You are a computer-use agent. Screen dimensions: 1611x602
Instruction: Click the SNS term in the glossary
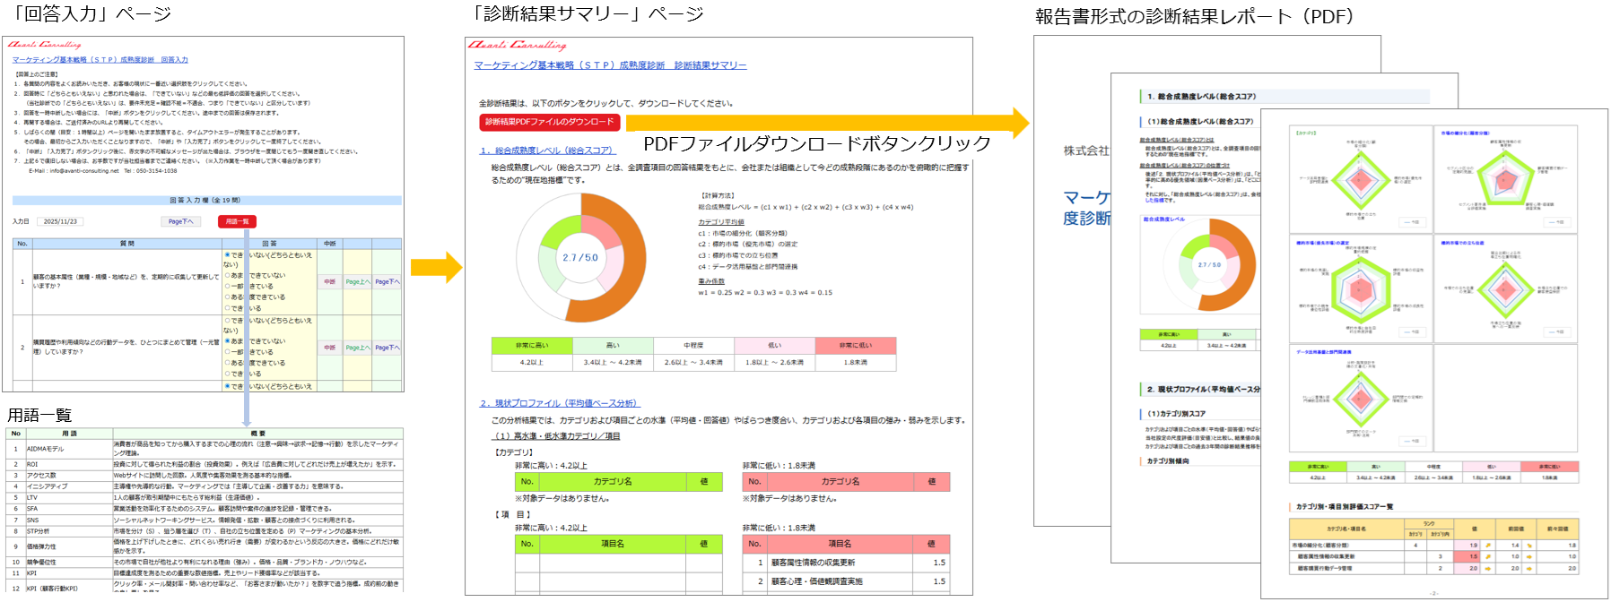pyautogui.click(x=32, y=520)
